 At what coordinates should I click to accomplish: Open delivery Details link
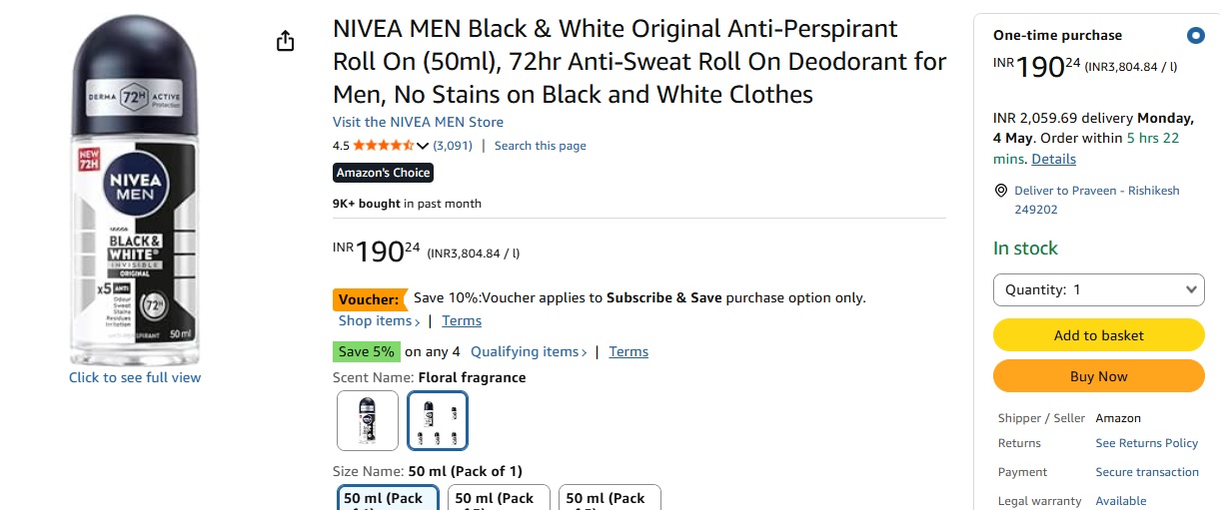(x=1053, y=159)
